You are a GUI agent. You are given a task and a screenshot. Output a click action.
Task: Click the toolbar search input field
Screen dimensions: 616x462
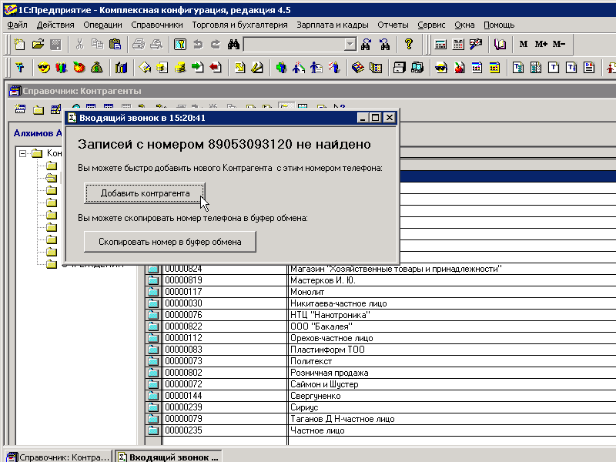(294, 45)
